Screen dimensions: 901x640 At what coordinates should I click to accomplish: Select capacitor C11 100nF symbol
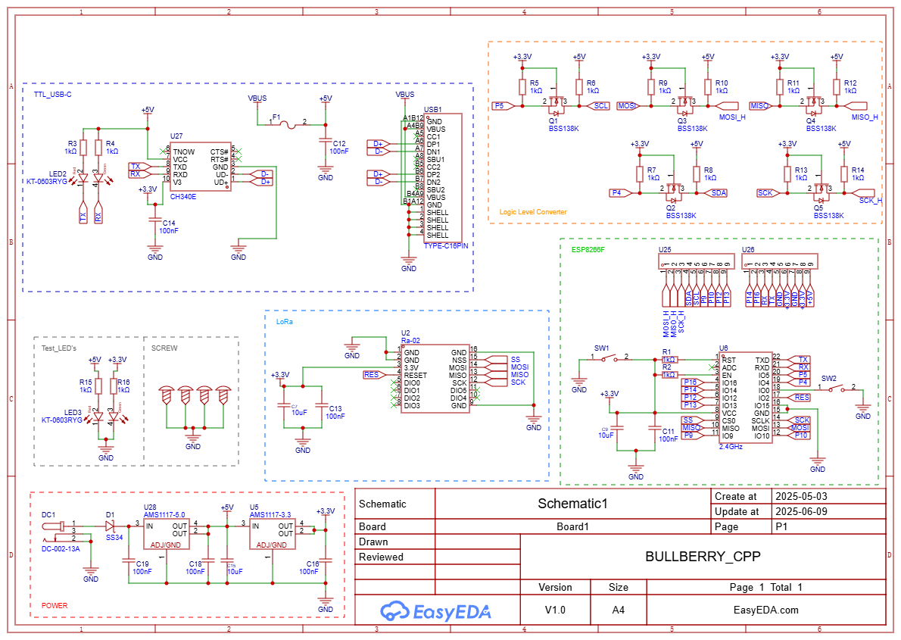[654, 429]
